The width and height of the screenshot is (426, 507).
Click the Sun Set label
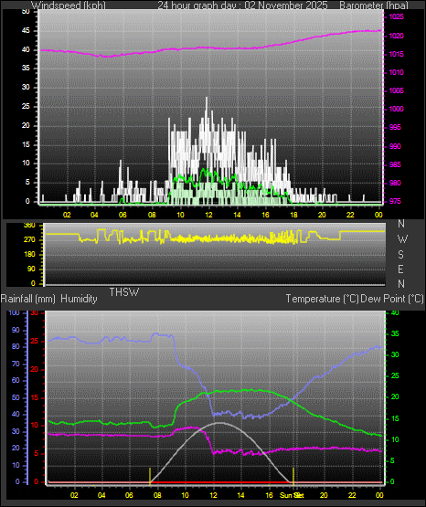tap(292, 495)
